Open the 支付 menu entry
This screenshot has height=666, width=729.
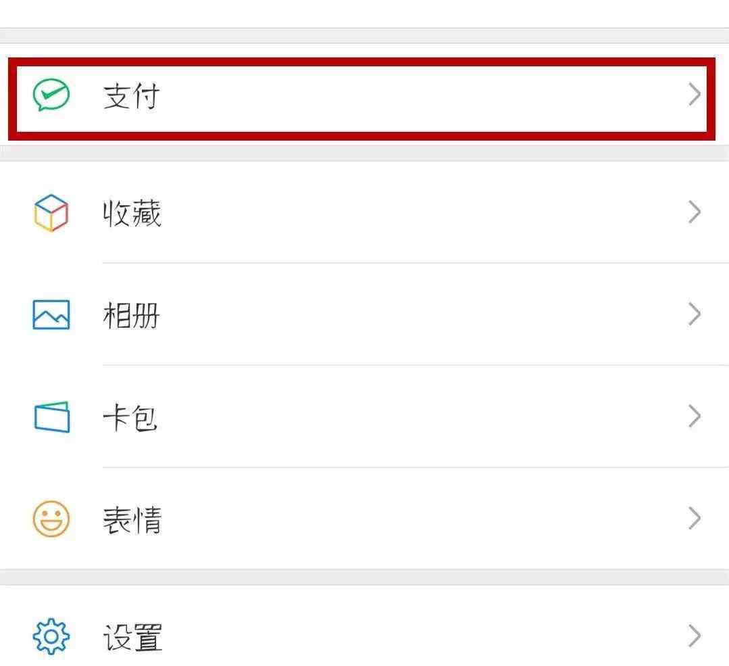coord(131,96)
